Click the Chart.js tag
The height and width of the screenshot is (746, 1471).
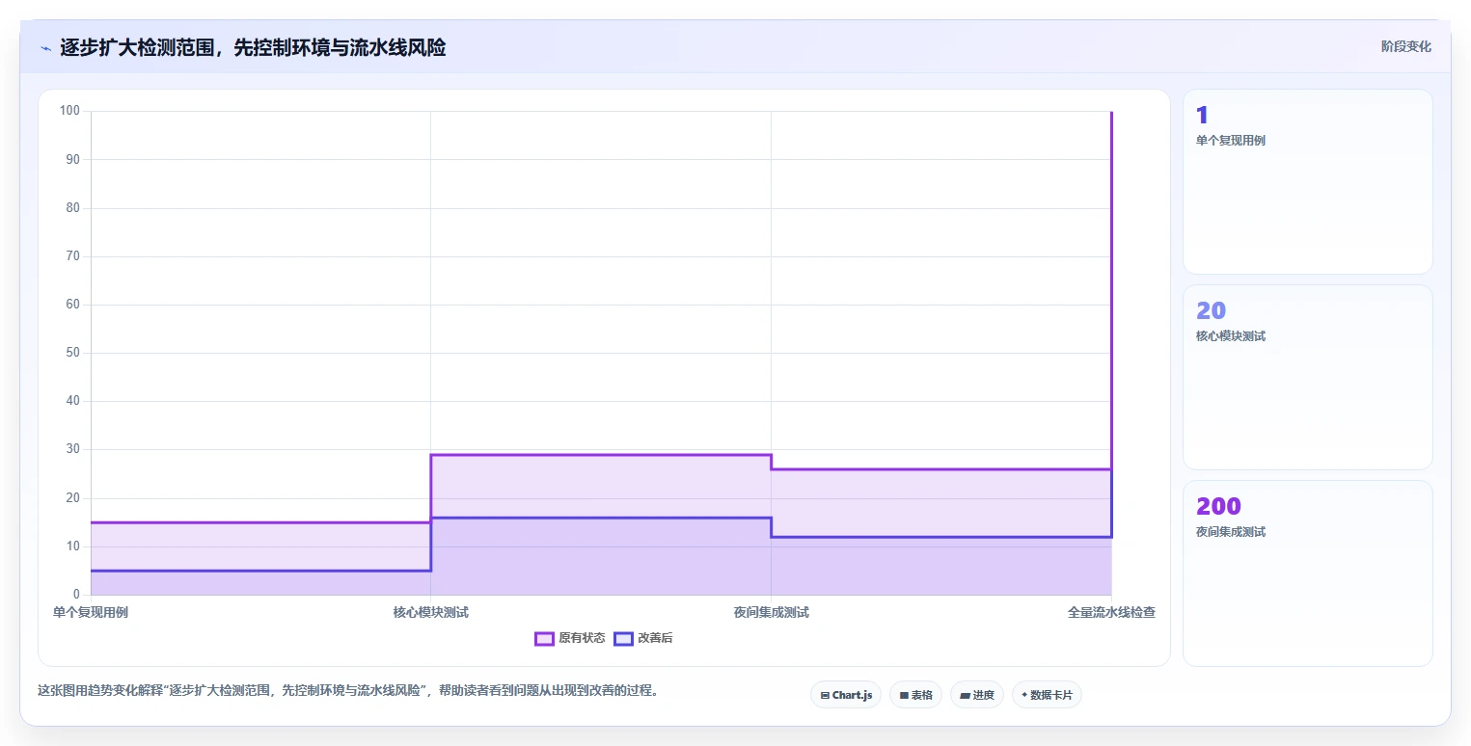(846, 695)
